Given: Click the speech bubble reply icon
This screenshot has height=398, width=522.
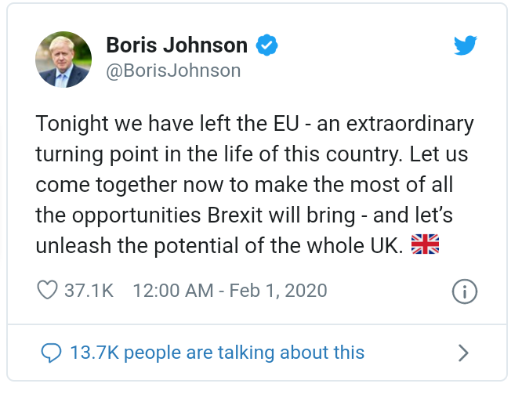Looking at the screenshot, I should 51,353.
